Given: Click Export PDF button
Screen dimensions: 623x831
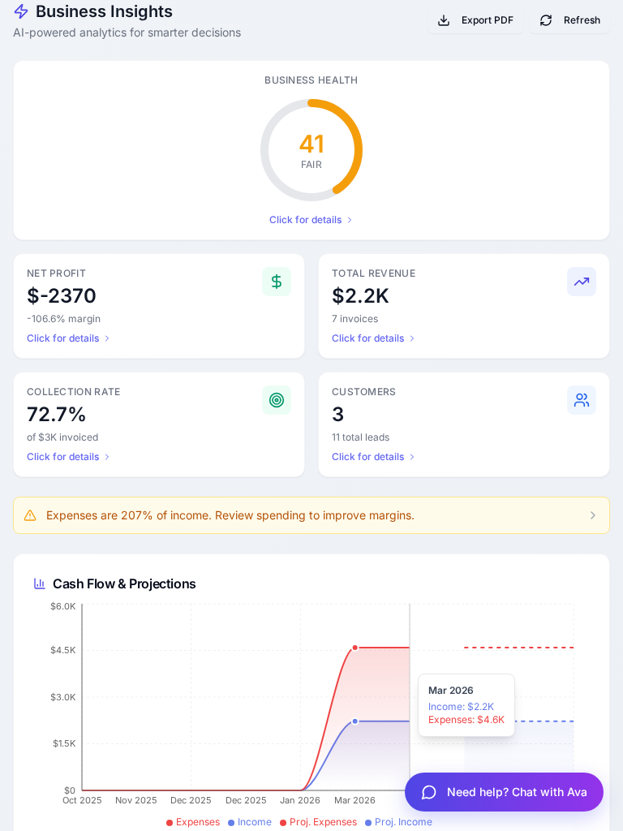Looking at the screenshot, I should pyautogui.click(x=475, y=20).
